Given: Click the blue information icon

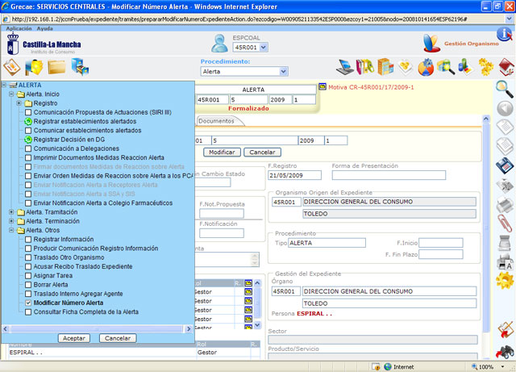Looking at the screenshot, I should (505, 34).
